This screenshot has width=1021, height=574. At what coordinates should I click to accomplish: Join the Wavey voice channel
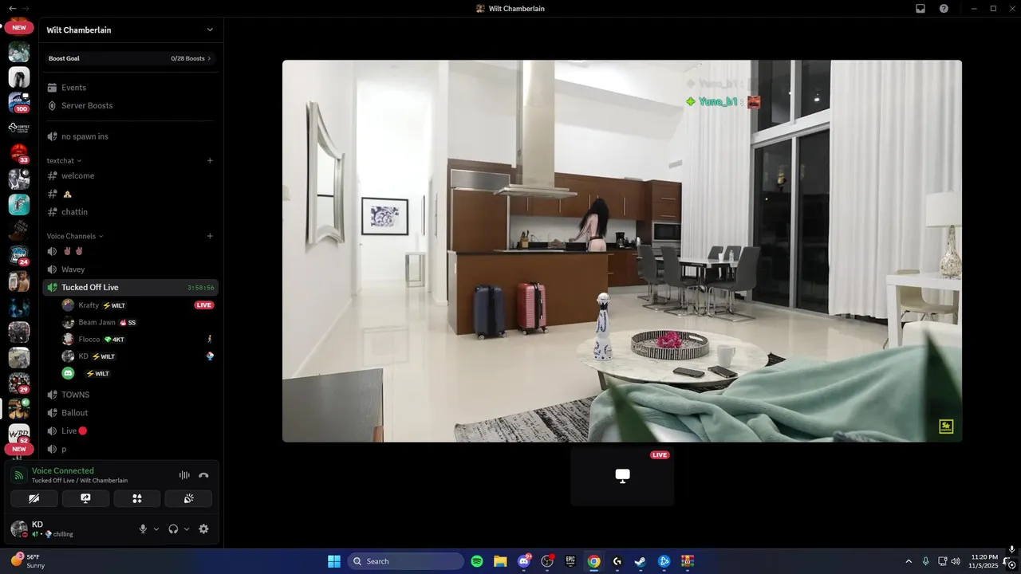coord(130,269)
